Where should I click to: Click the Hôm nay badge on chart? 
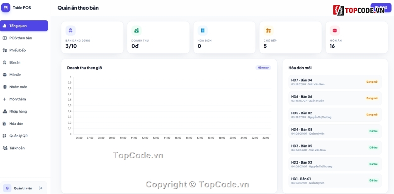click(x=263, y=68)
